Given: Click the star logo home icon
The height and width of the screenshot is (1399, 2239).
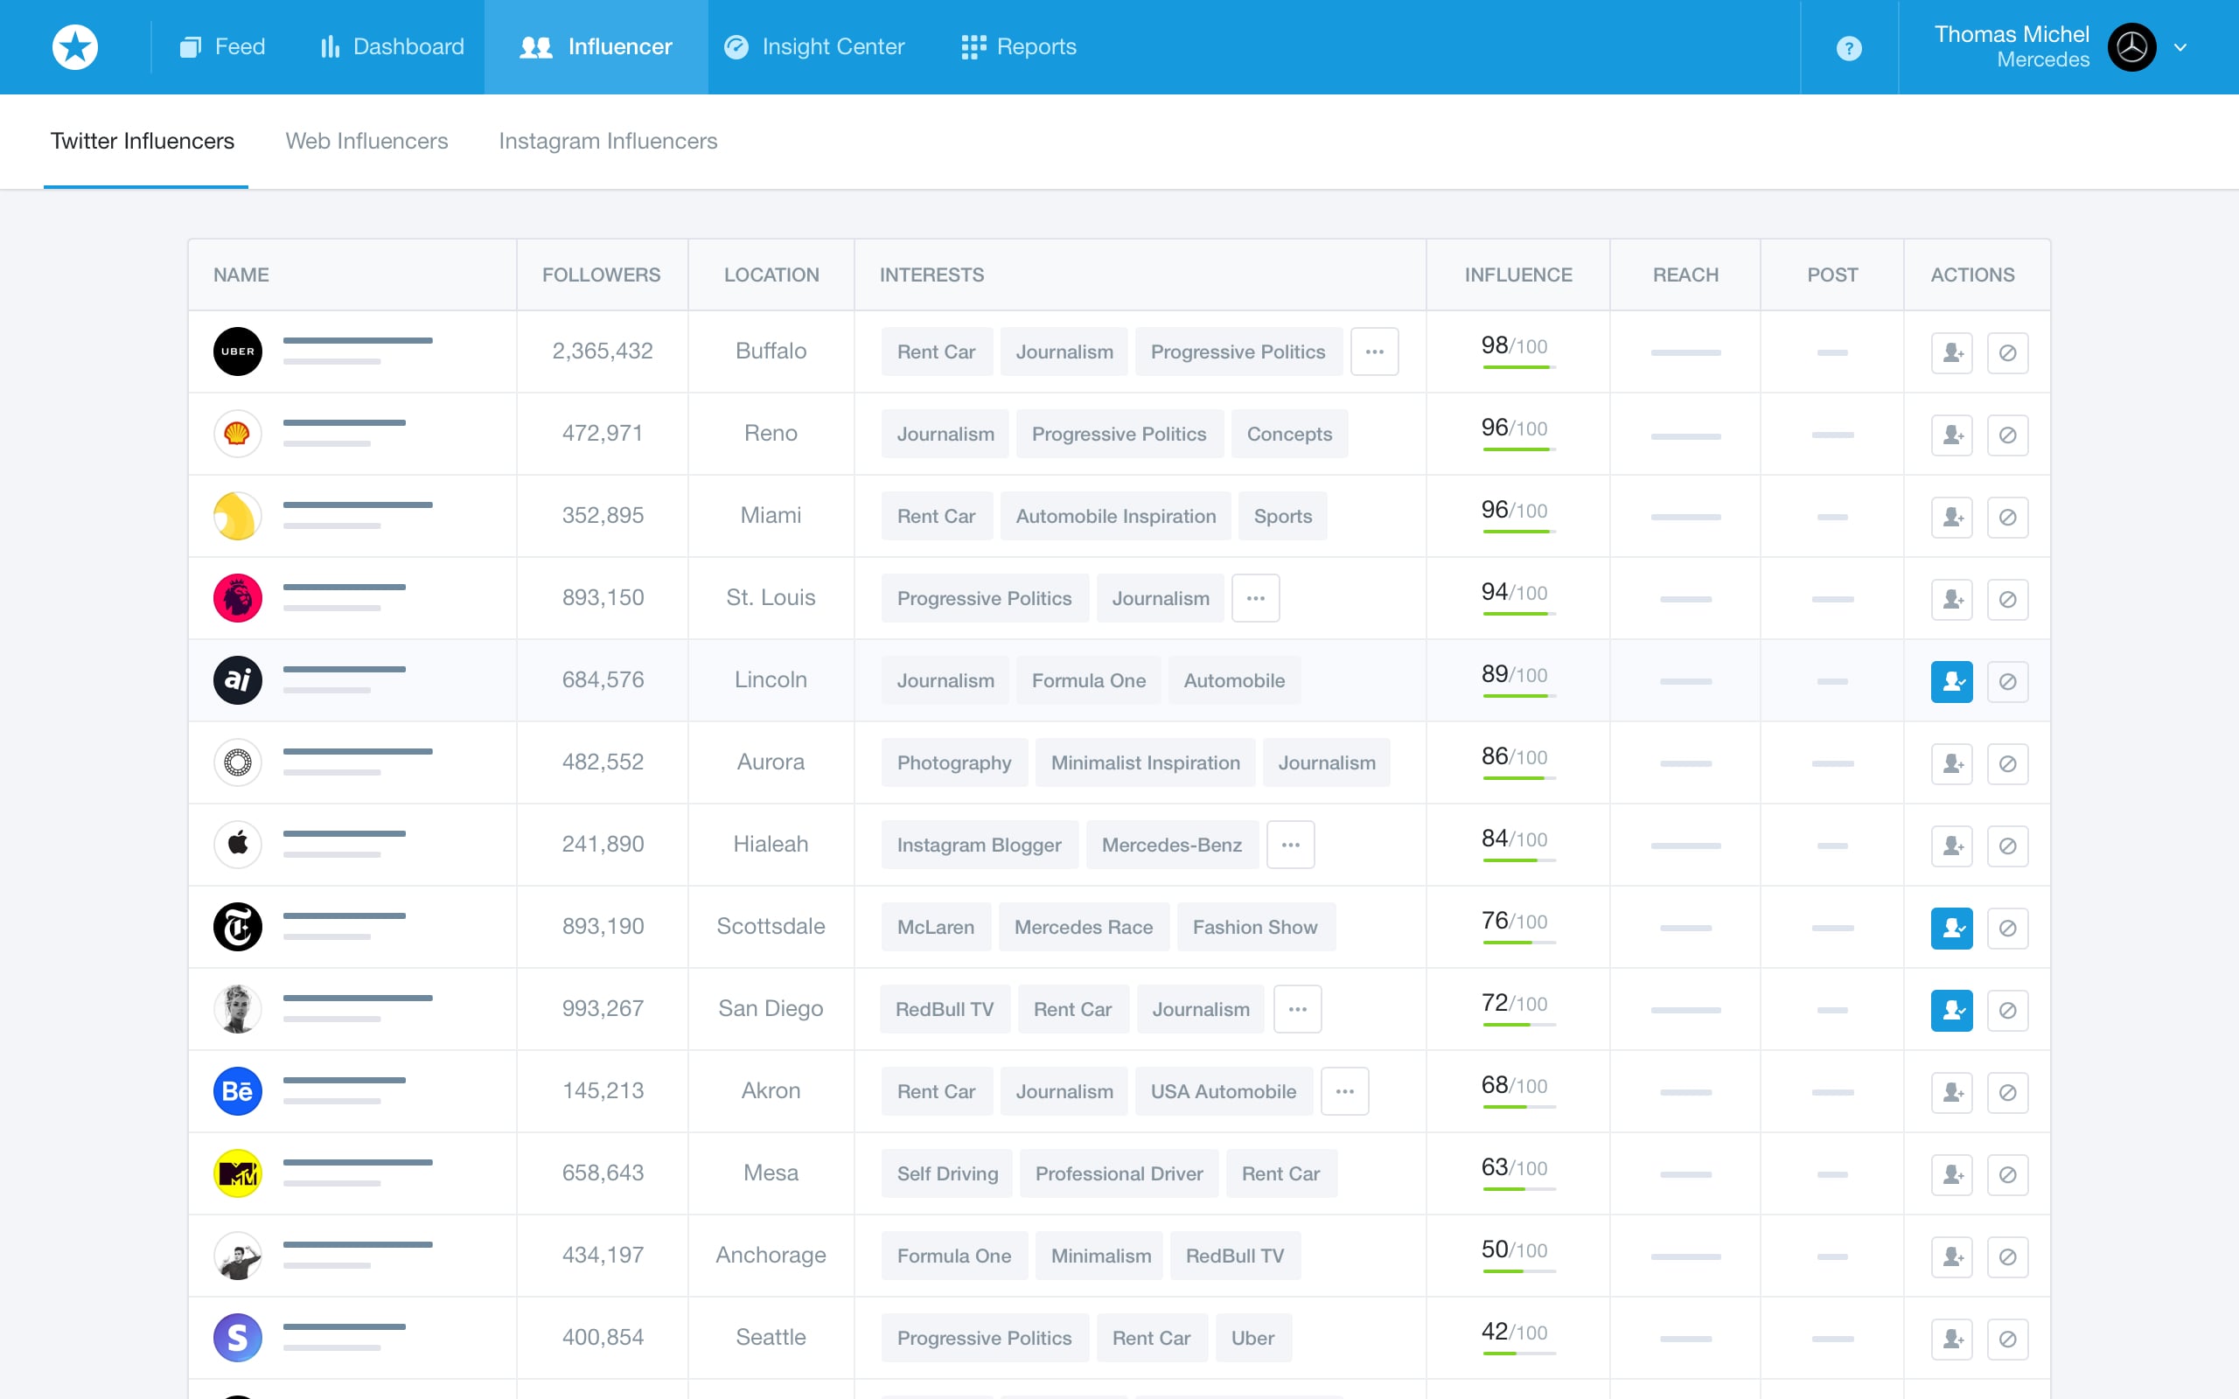Looking at the screenshot, I should (75, 47).
